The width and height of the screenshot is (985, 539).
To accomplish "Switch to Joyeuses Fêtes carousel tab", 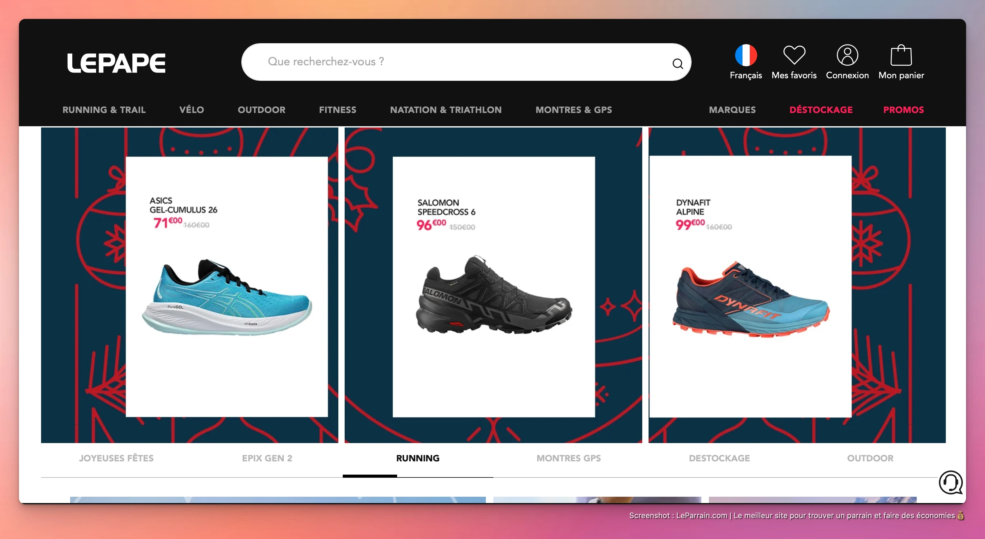I will point(116,458).
